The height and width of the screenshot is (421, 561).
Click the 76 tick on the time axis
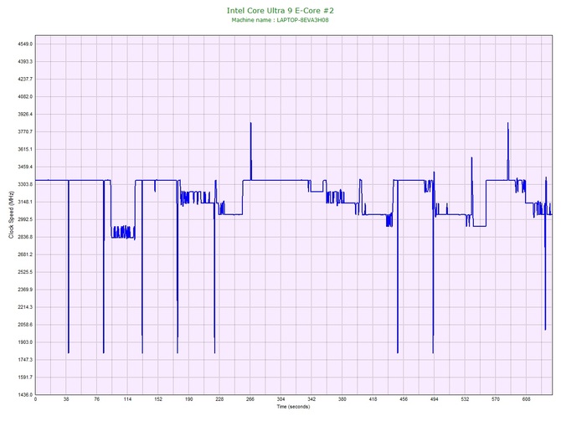coord(96,399)
